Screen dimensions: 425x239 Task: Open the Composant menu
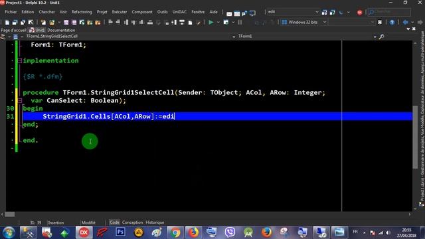pyautogui.click(x=142, y=12)
